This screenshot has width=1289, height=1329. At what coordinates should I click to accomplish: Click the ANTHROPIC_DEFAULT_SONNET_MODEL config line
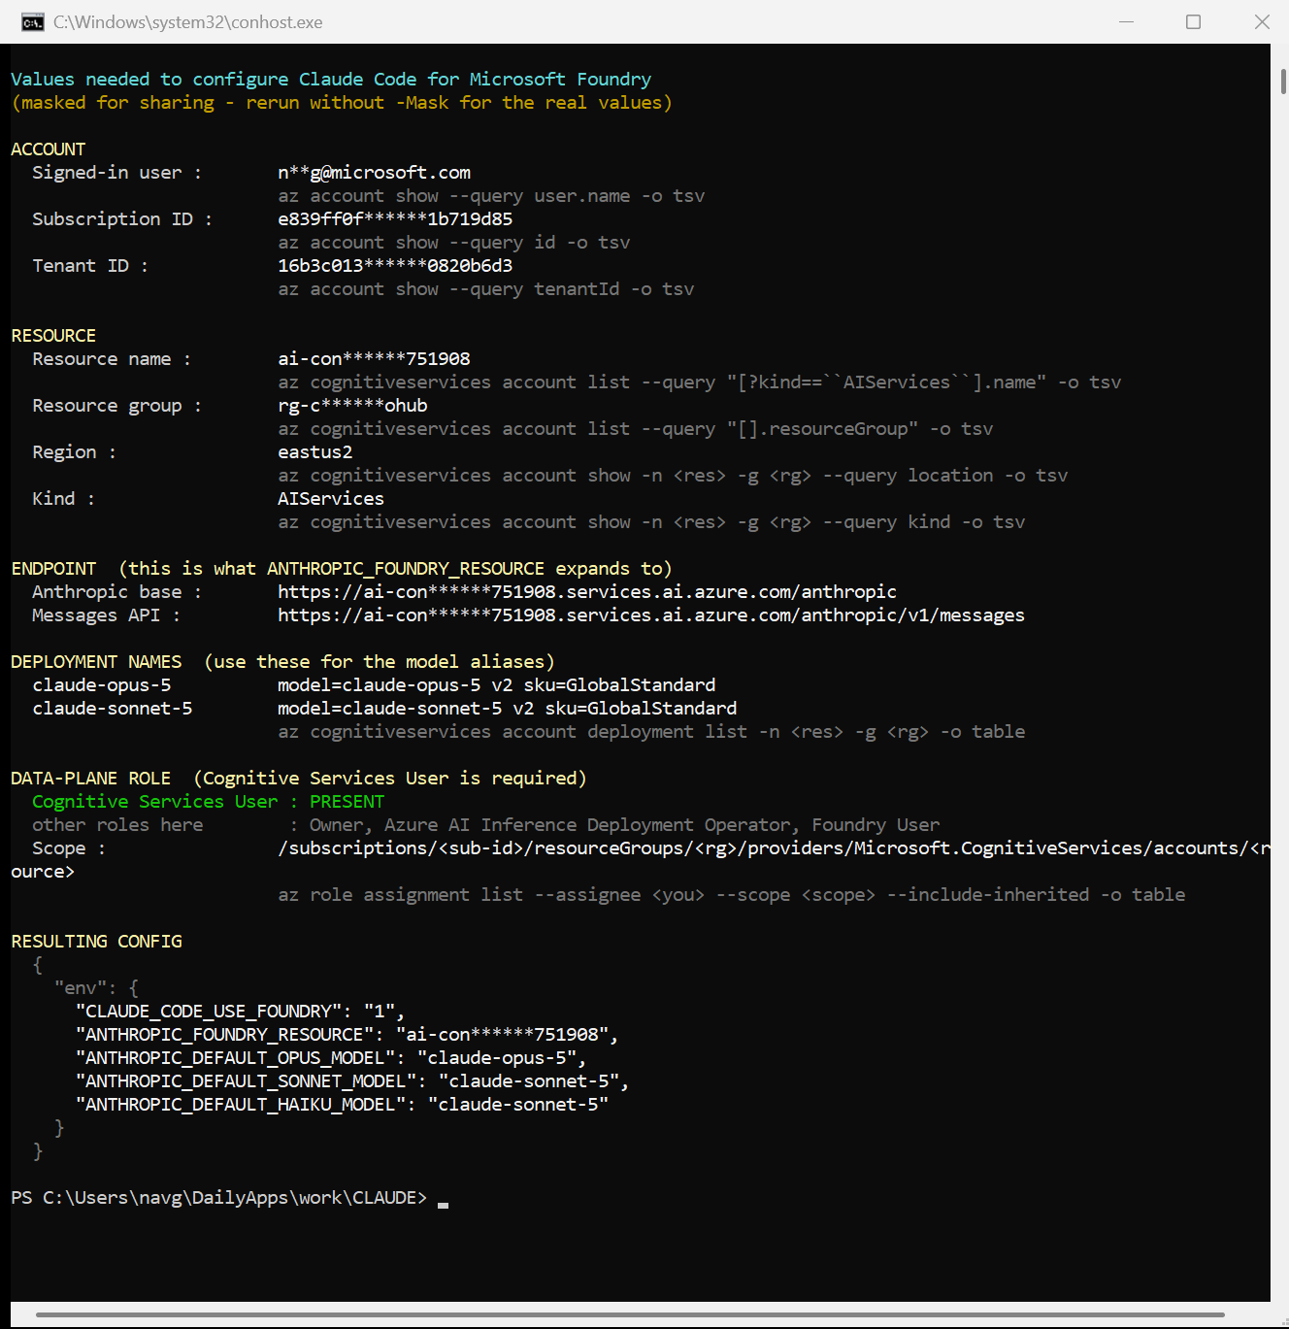coord(352,1081)
